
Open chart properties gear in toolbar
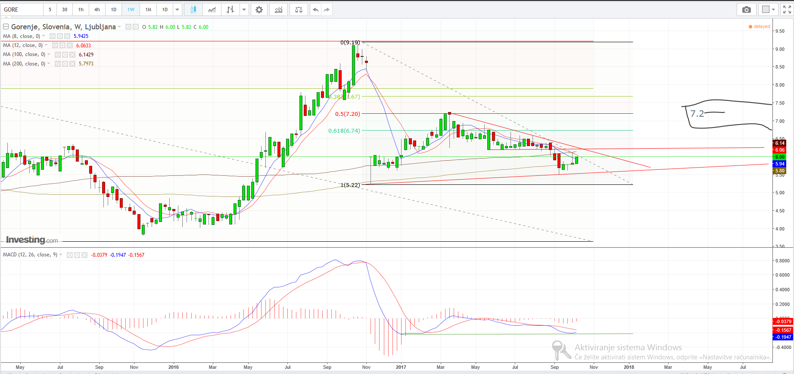(x=259, y=9)
